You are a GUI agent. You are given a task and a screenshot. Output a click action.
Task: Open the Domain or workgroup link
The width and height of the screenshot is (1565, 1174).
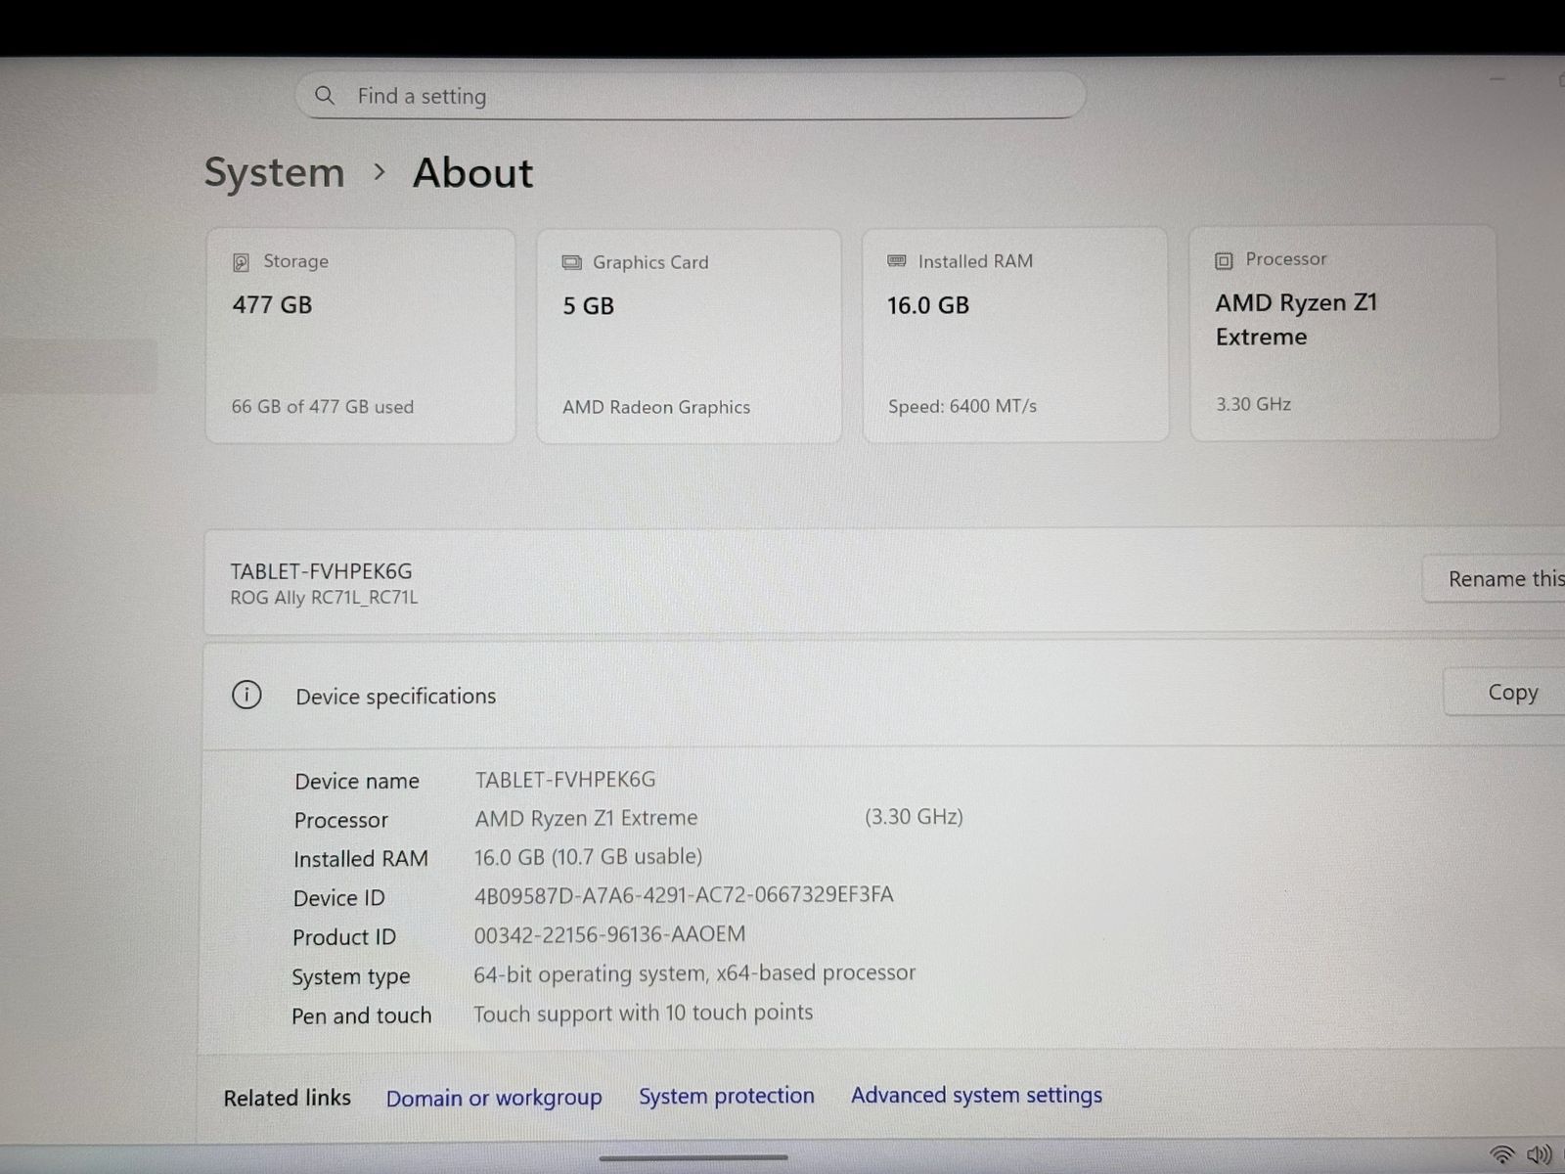494,1098
